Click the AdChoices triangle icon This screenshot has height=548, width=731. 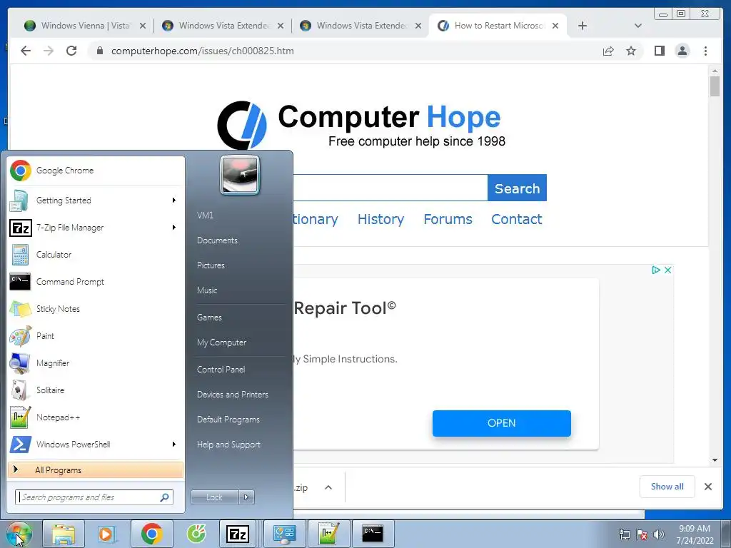pos(656,270)
